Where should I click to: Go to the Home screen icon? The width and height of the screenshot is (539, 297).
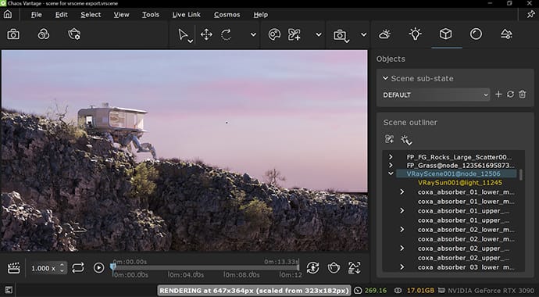point(8,14)
